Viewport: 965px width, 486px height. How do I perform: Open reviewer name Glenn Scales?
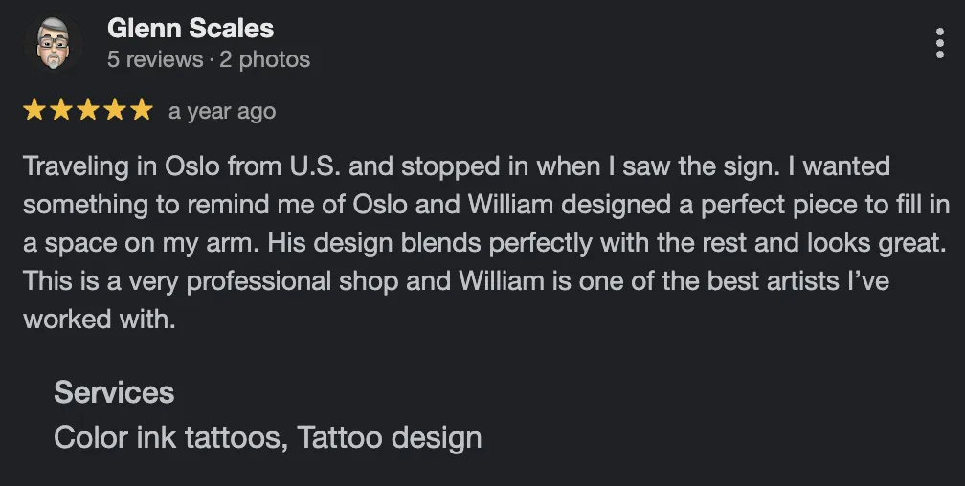click(x=191, y=29)
